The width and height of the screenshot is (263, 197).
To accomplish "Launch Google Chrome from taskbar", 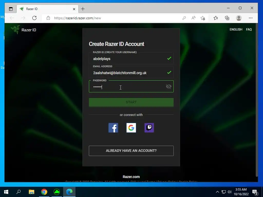I will (x=44, y=192).
